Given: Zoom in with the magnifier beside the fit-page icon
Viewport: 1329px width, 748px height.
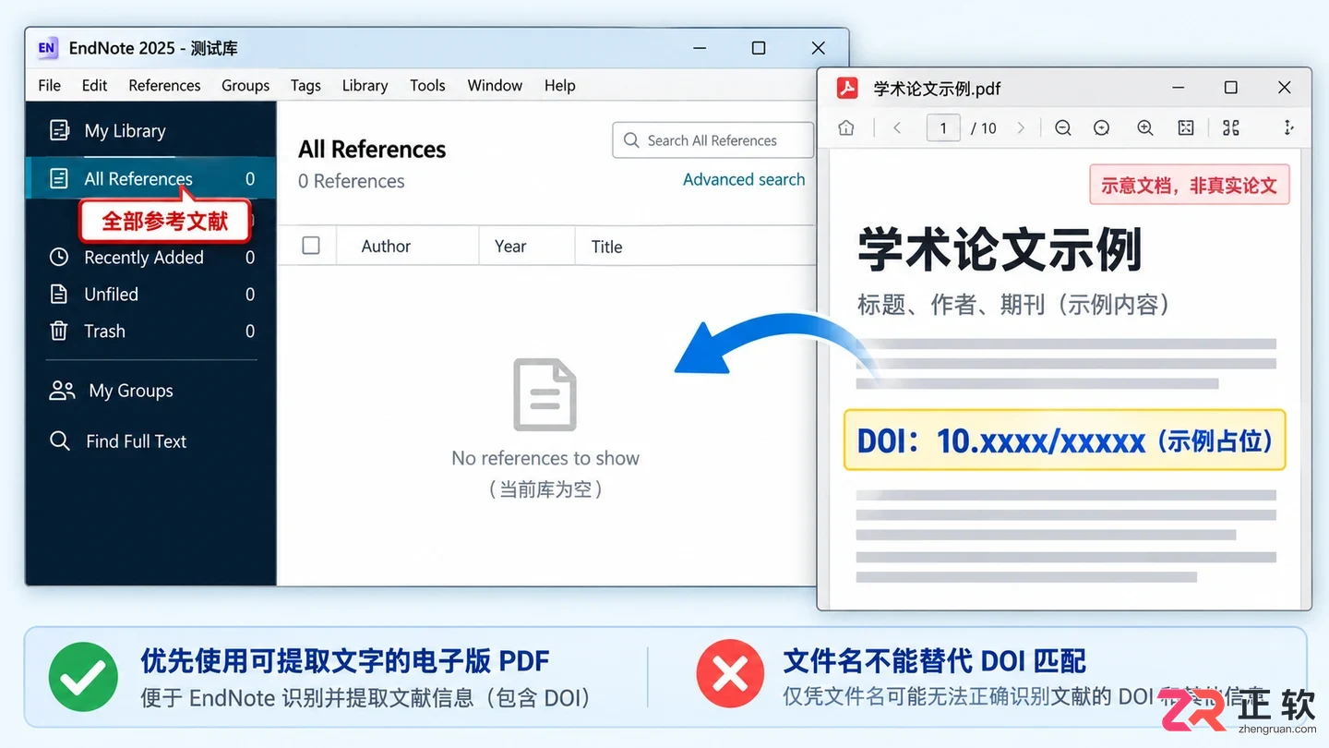Looking at the screenshot, I should pos(1145,128).
